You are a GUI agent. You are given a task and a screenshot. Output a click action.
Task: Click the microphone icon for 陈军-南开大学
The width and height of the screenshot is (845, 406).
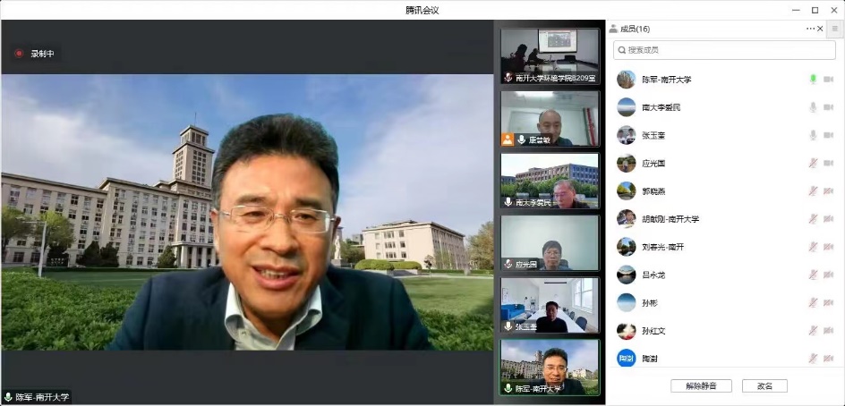click(x=813, y=80)
